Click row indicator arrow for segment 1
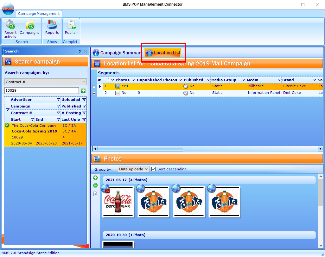This screenshot has width=325, height=257. [100, 86]
